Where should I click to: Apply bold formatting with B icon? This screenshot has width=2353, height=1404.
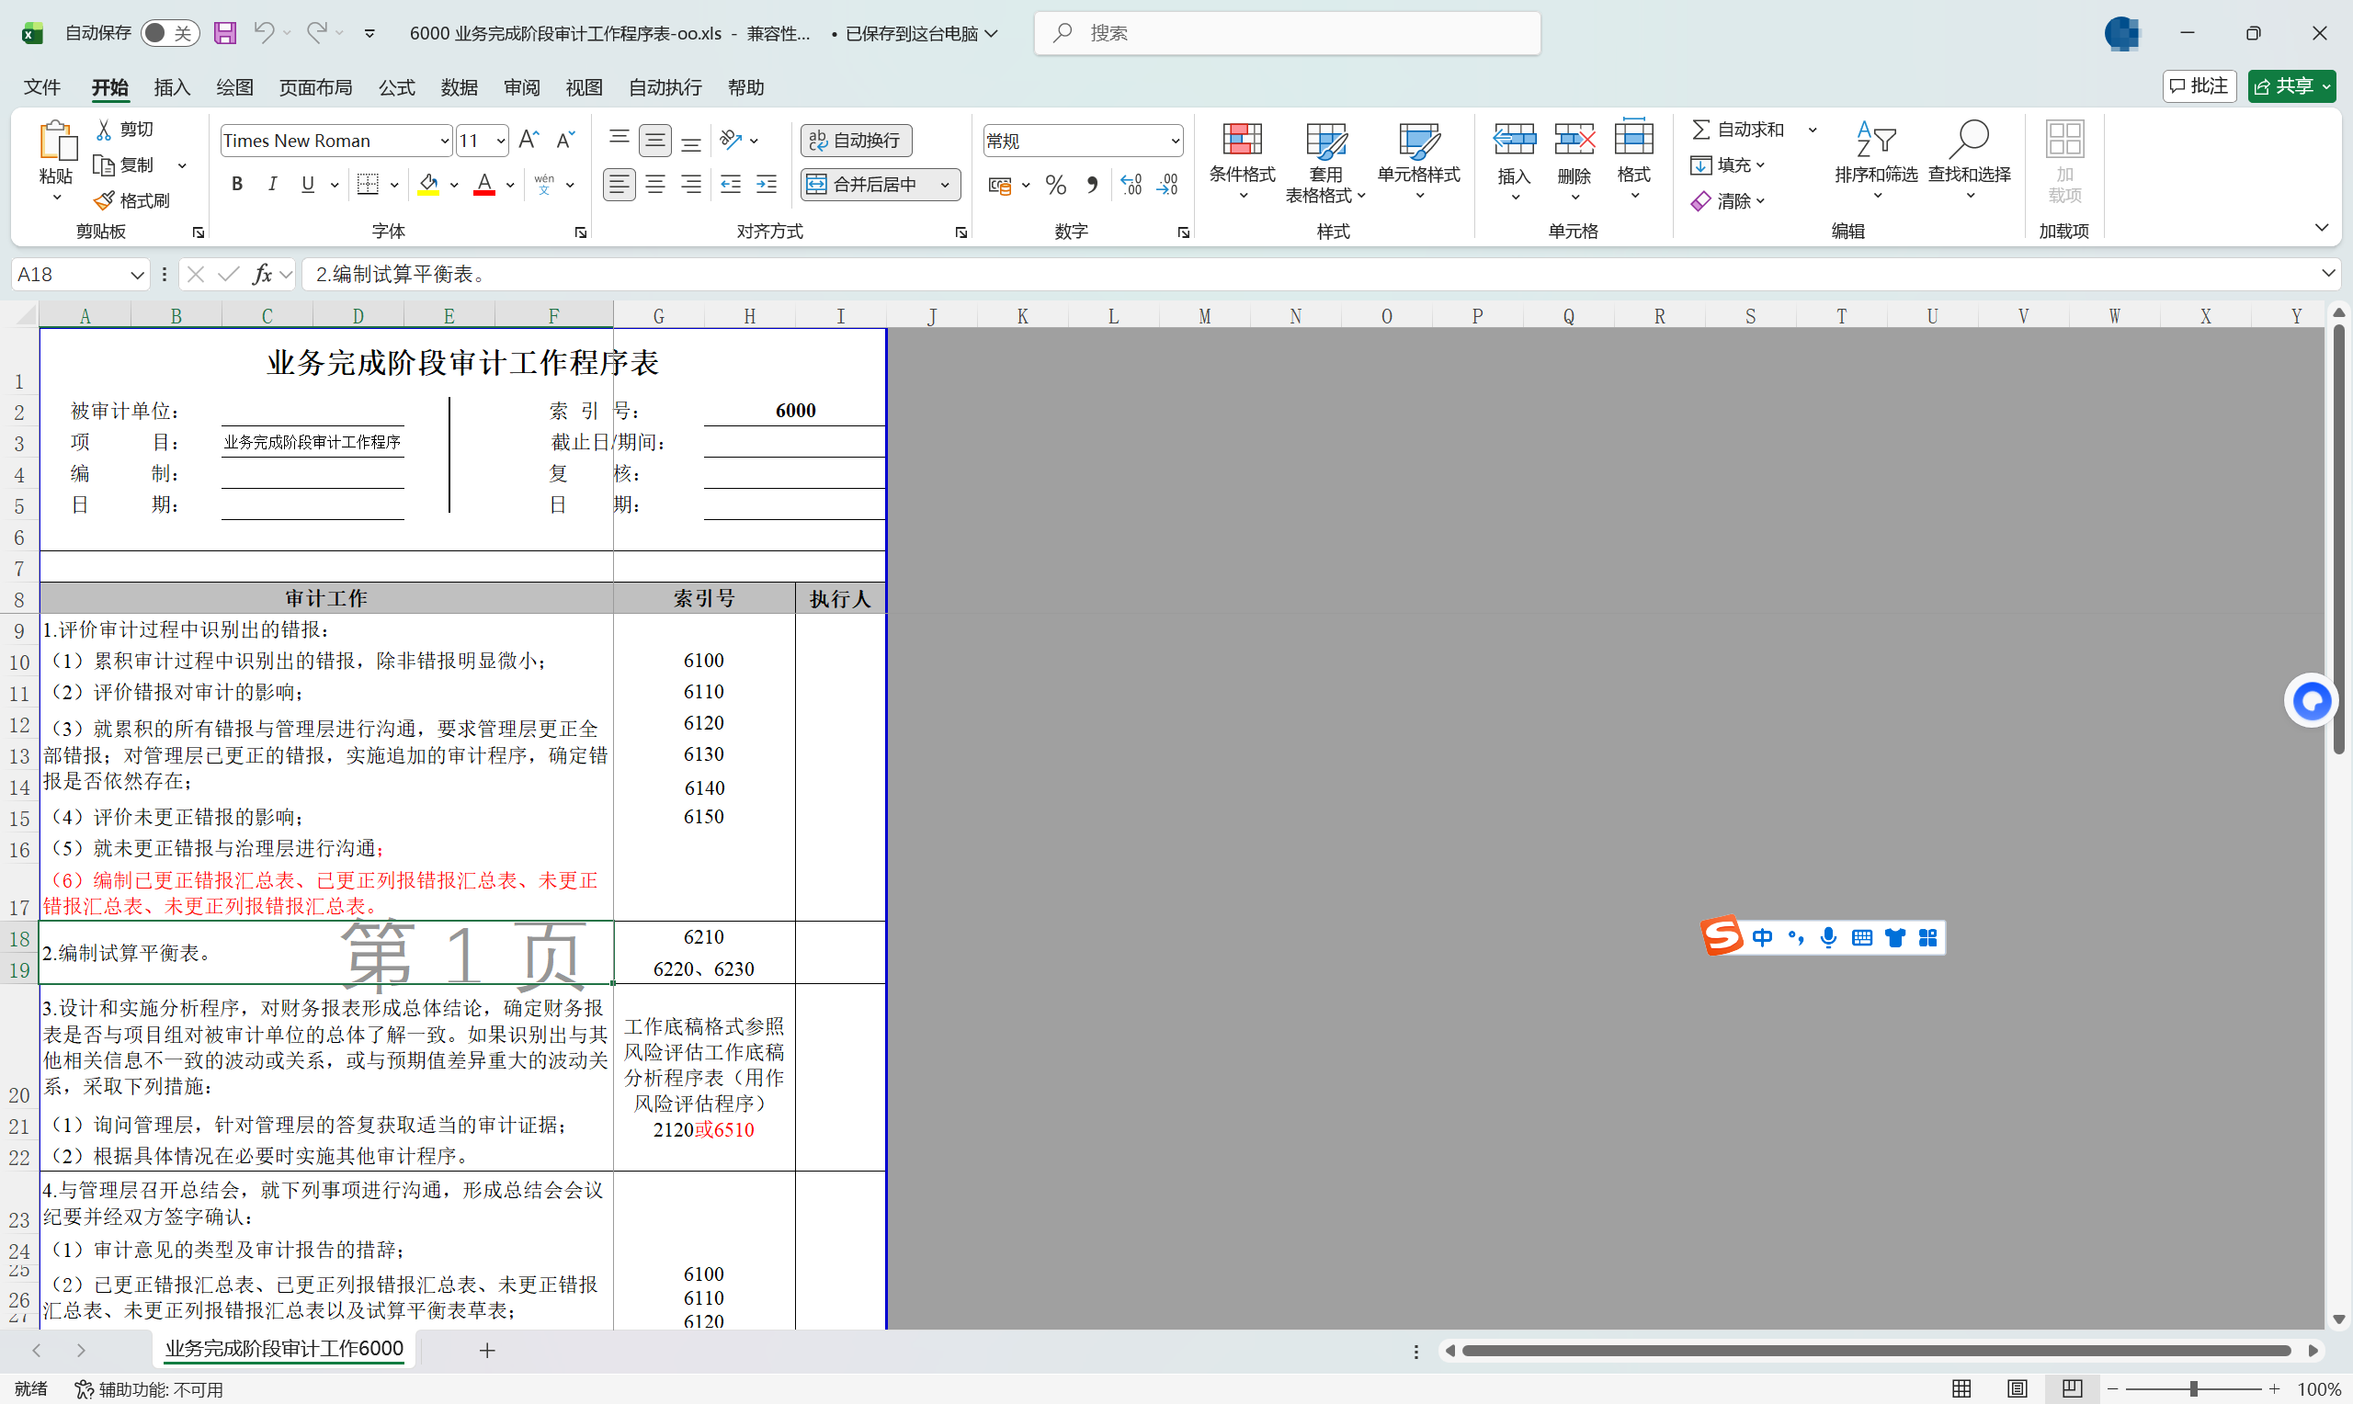236,184
